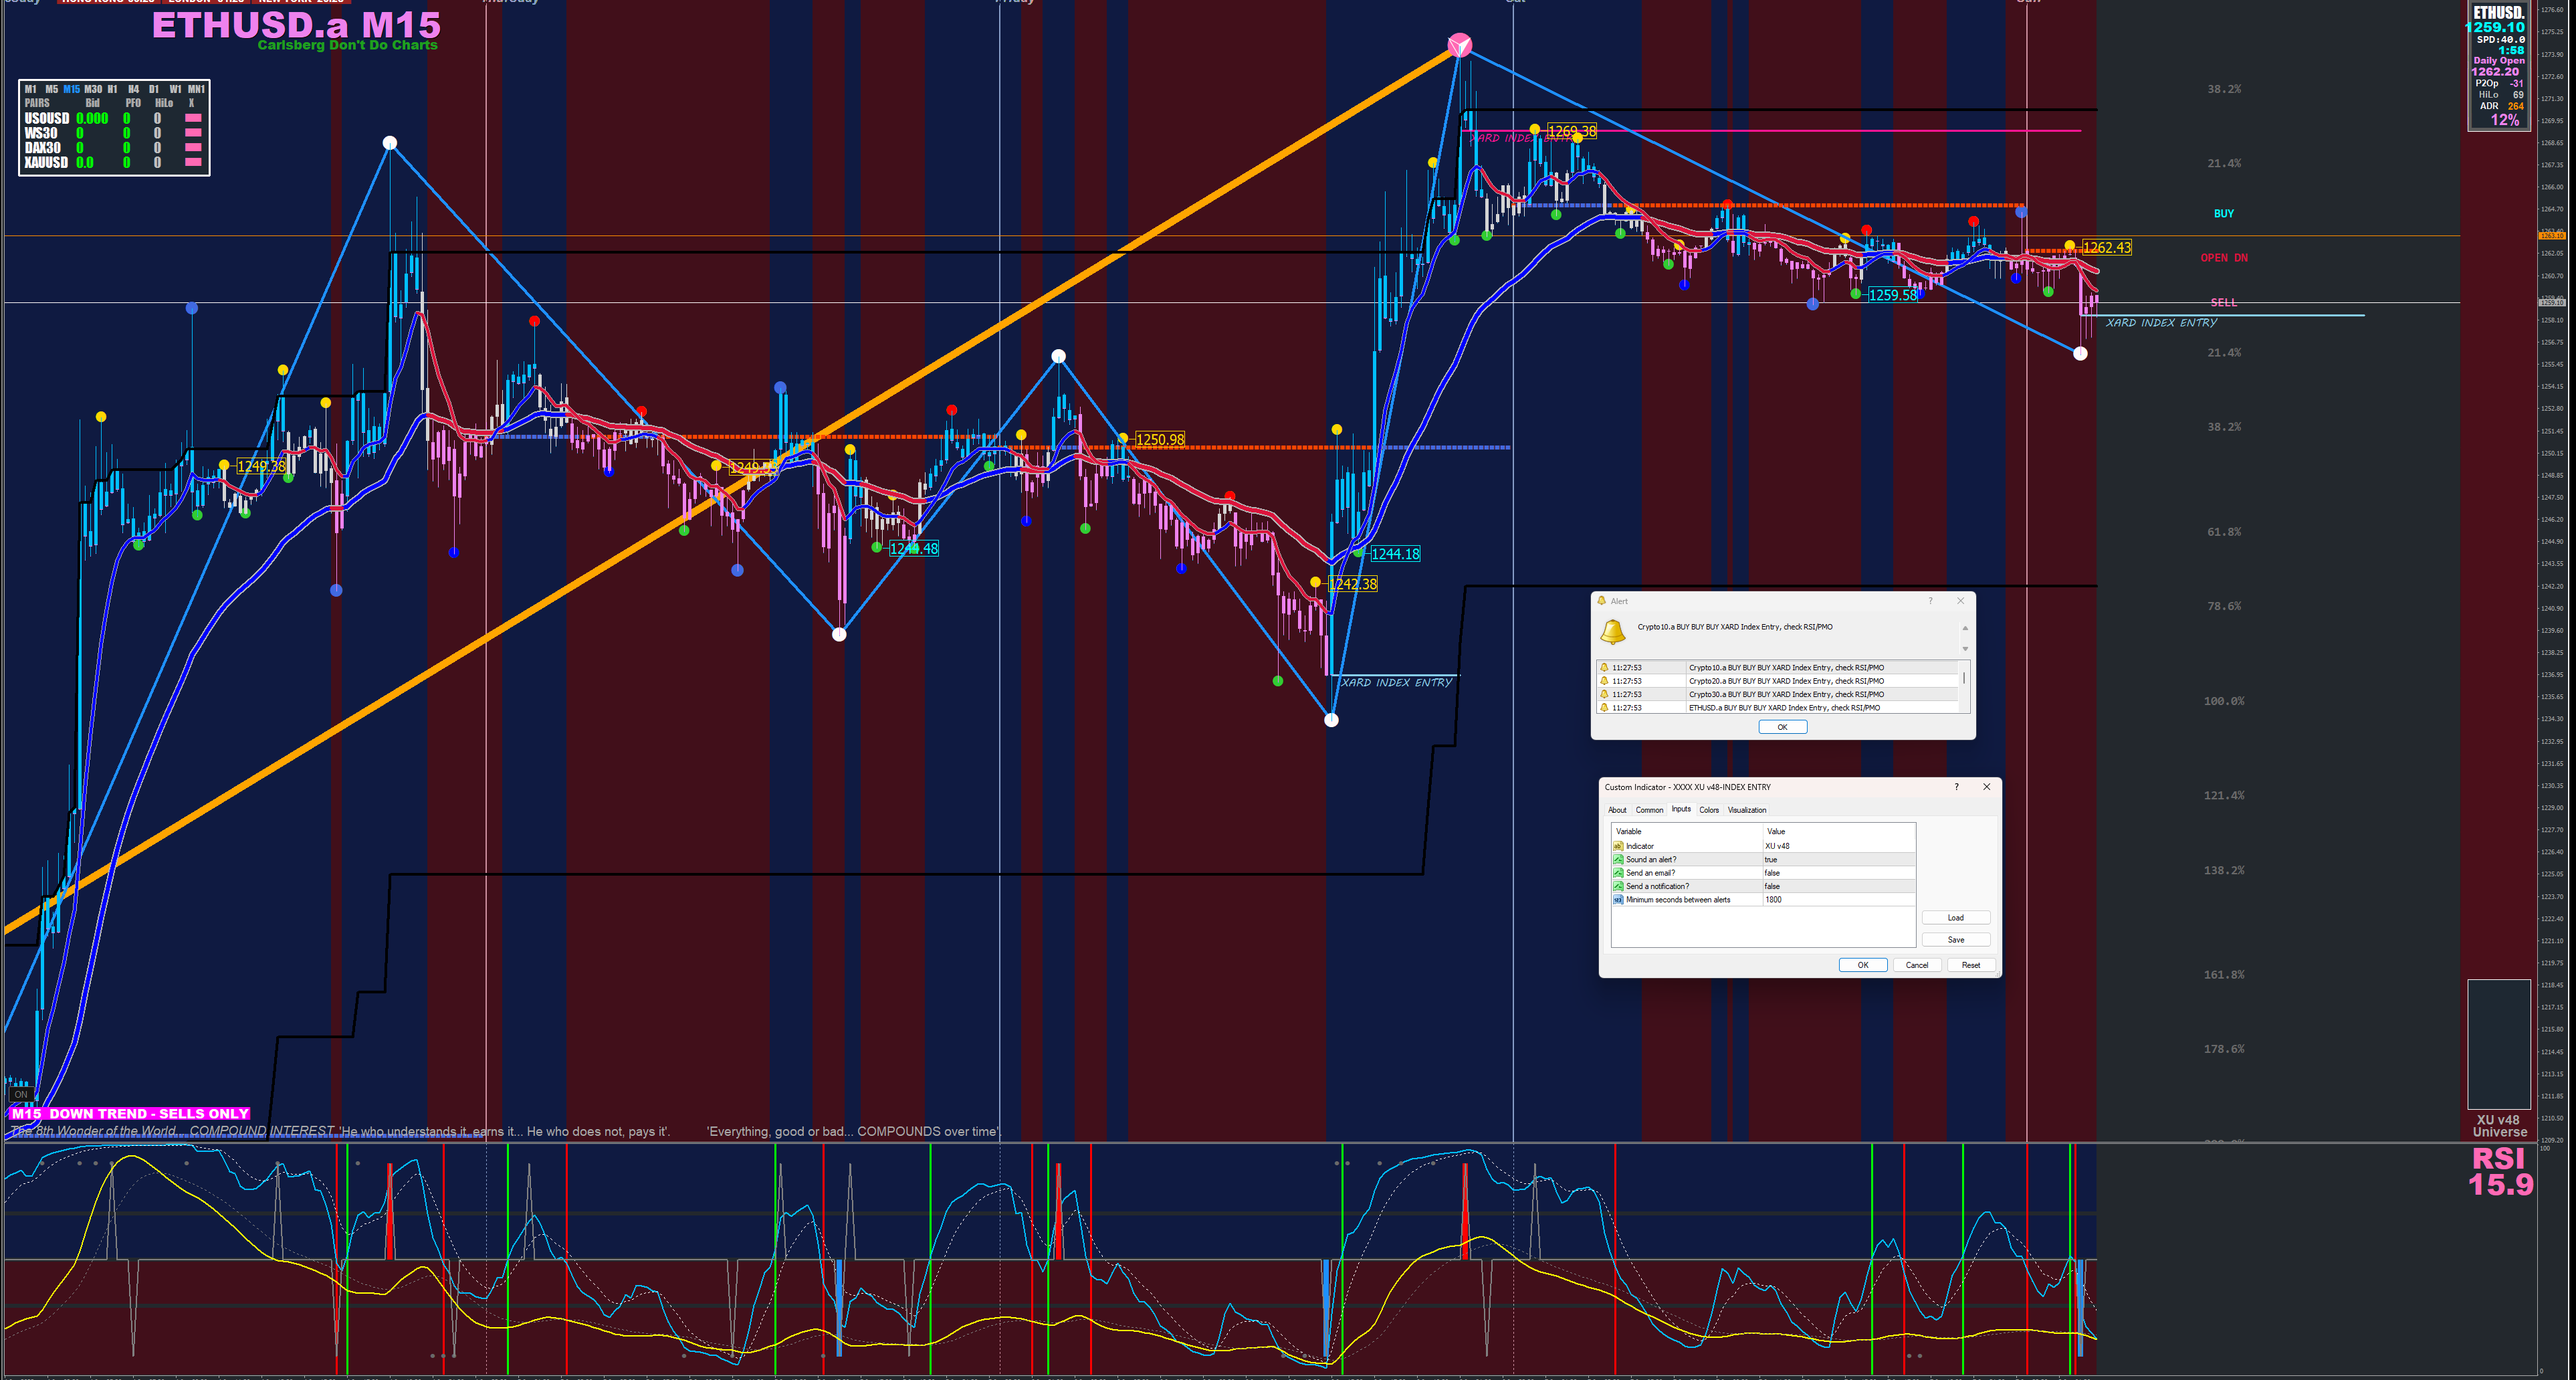Viewport: 2576px width, 1380px height.
Task: Click the large bell icon in Alert dialog
Action: [1612, 631]
